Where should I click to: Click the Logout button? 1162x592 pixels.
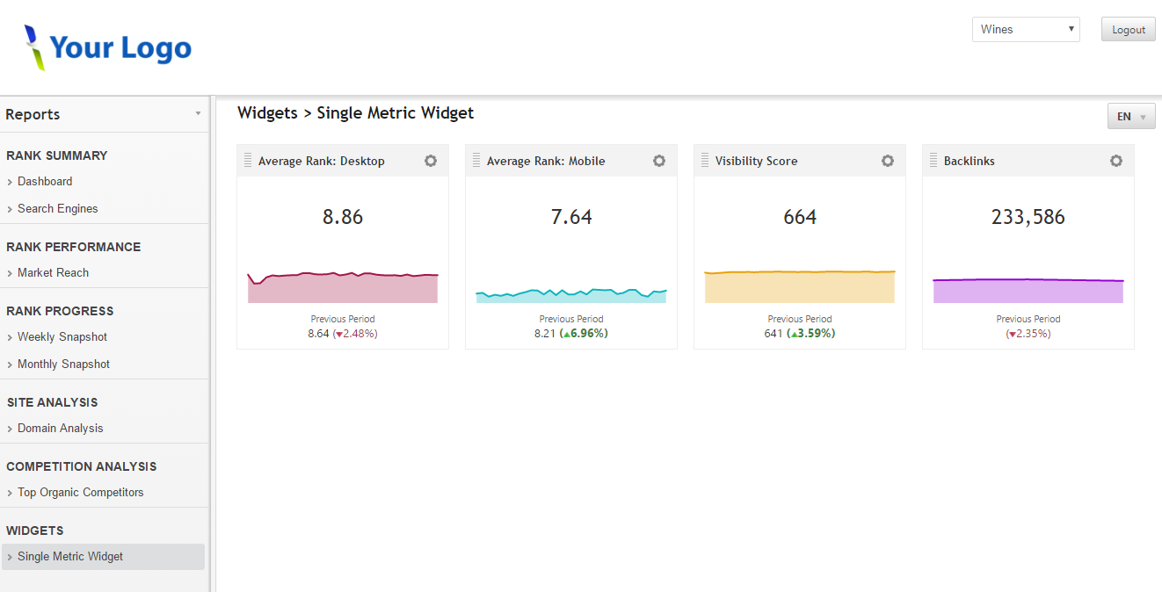click(x=1128, y=29)
